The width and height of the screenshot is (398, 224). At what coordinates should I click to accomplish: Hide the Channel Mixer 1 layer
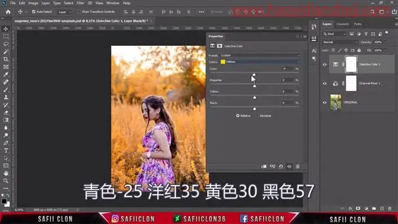click(x=325, y=84)
